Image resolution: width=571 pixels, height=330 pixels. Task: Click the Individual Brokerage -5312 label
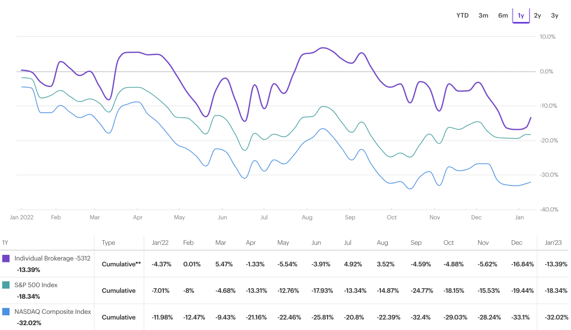point(52,258)
